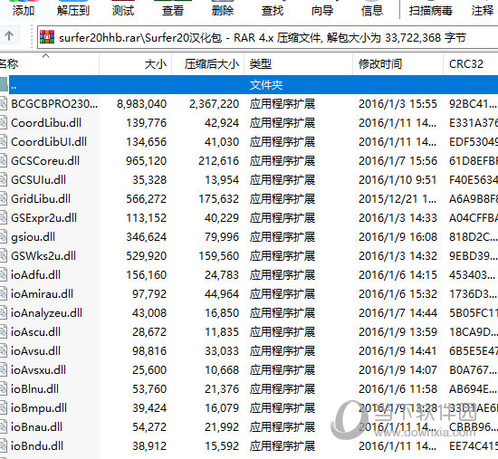Click modified time 2016/1/9 14:07
This screenshot has height=459, width=498.
click(398, 369)
